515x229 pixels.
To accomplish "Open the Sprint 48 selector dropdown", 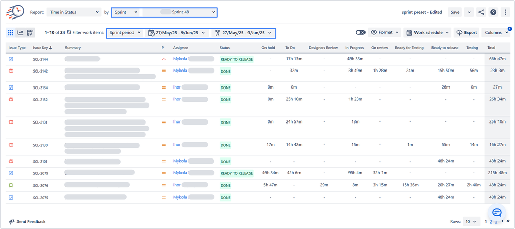I will [x=179, y=12].
